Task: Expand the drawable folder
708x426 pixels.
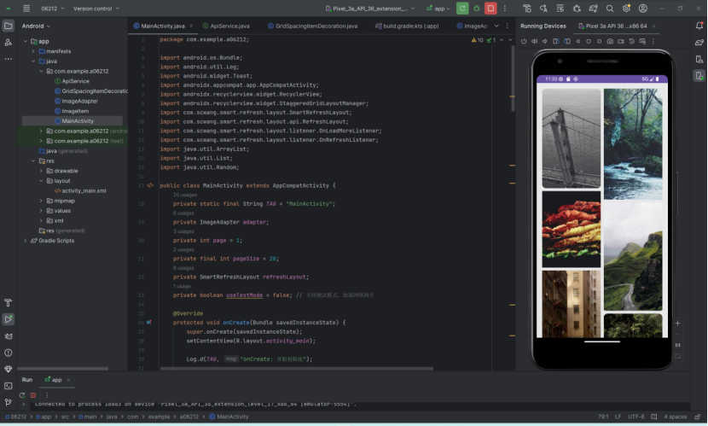Action: (x=41, y=171)
